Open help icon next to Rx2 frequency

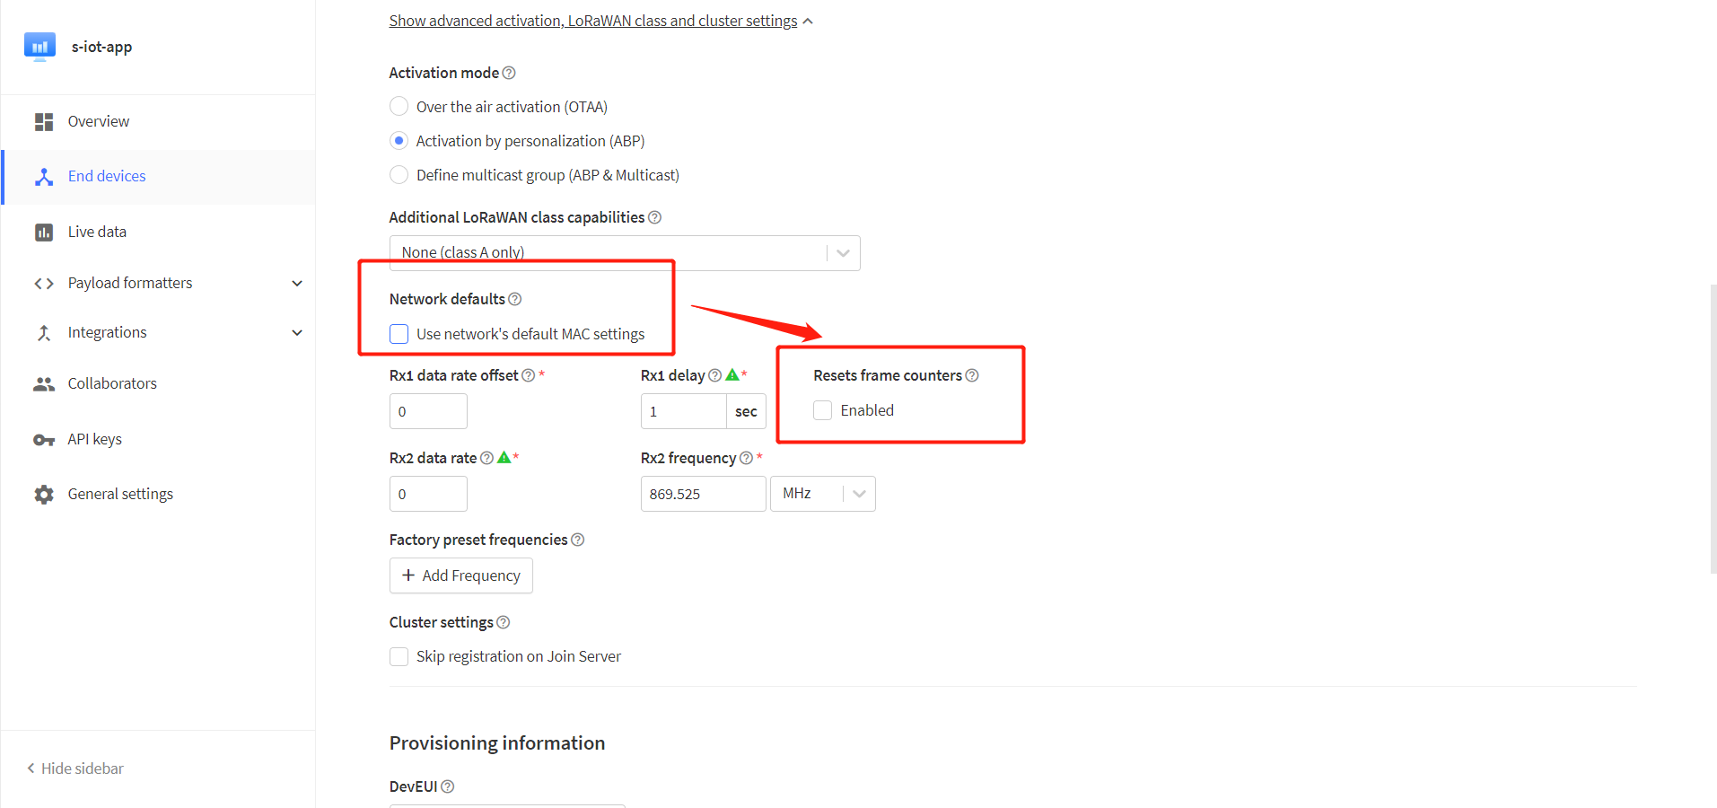point(746,458)
